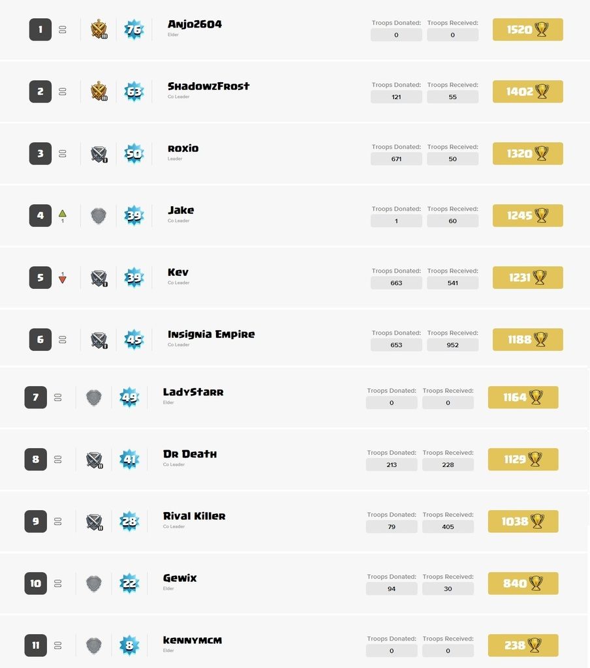
Task: Open Anjo2604's 1520 trophy count button
Action: [527, 29]
